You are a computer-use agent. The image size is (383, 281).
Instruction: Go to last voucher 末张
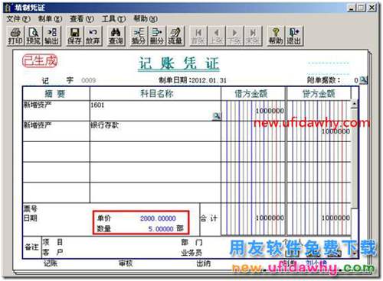pyautogui.click(x=253, y=36)
